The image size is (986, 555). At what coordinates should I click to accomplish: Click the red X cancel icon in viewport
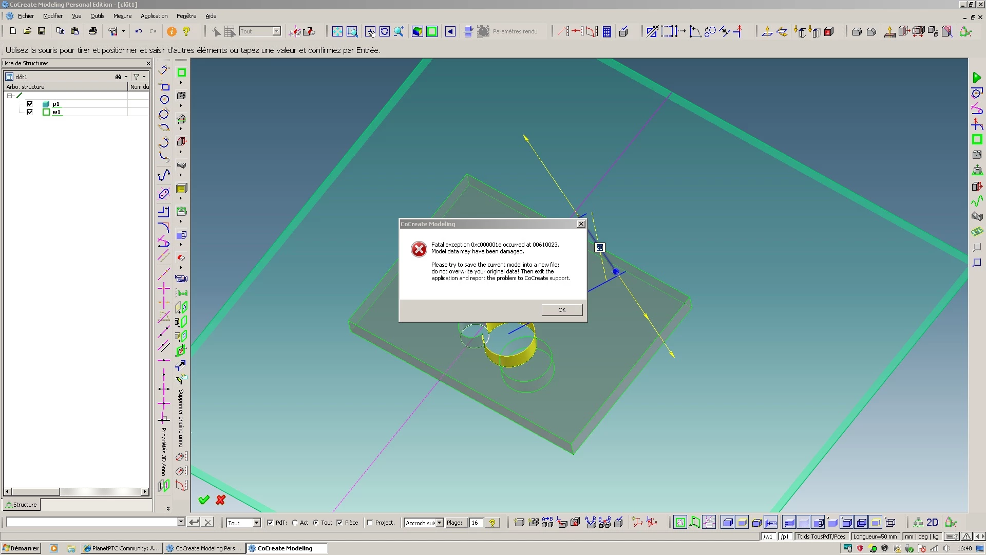(221, 499)
